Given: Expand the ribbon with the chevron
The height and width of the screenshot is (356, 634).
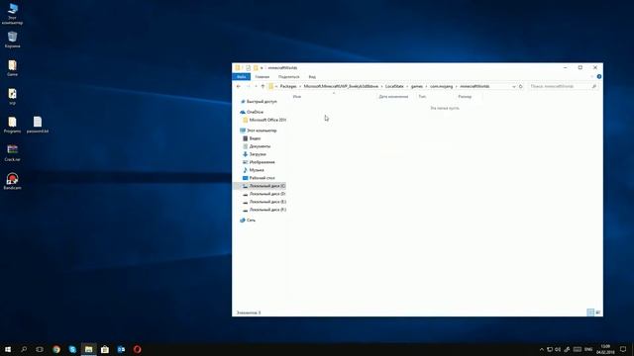Looking at the screenshot, I should [592, 77].
